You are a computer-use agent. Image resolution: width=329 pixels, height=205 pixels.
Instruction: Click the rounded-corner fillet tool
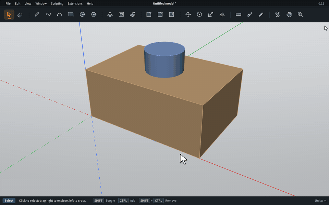tap(149, 14)
